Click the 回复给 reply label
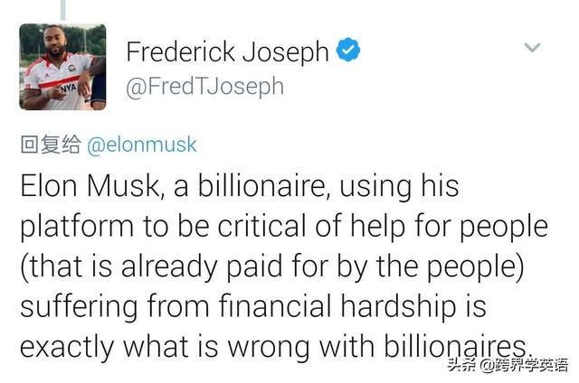 coord(51,145)
